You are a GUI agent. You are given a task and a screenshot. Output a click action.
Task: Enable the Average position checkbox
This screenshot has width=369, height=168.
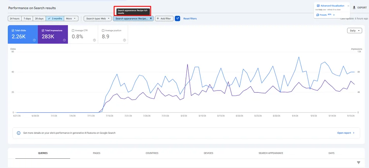point(103,30)
